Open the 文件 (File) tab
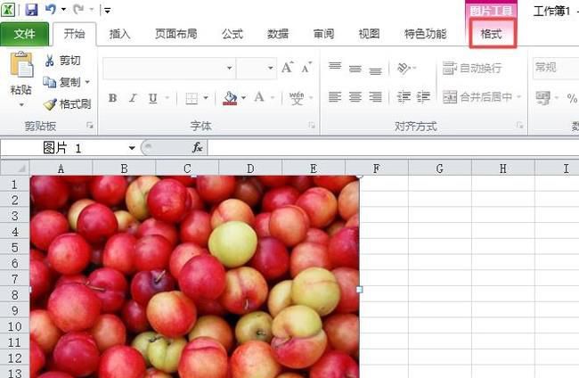579x378 pixels. click(24, 34)
